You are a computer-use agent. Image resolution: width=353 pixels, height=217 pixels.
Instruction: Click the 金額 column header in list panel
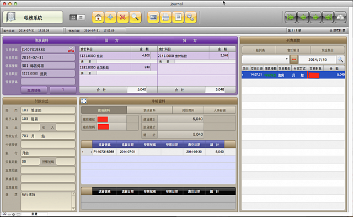[x=334, y=68]
